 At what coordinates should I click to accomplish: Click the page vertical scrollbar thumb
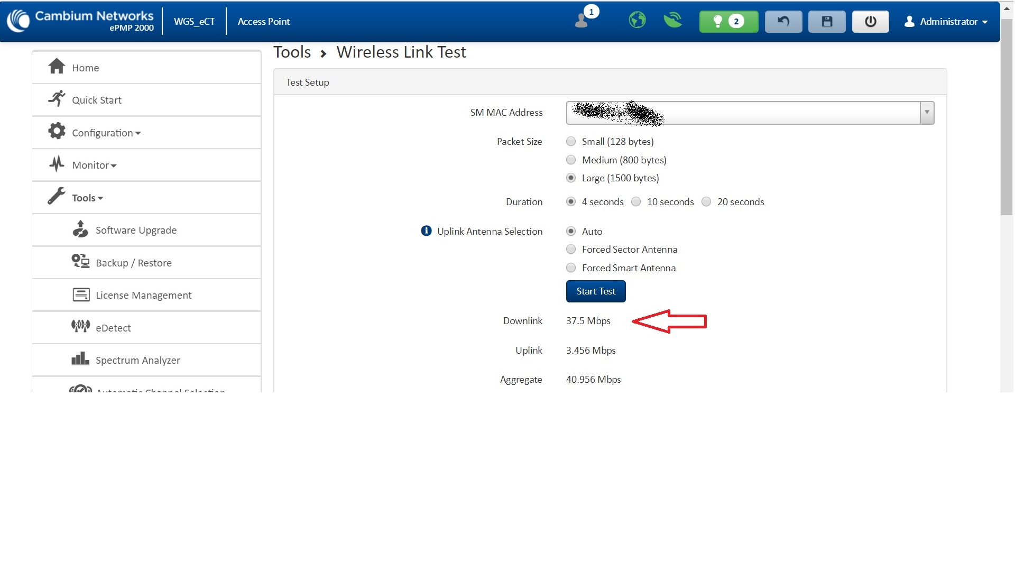(1007, 116)
